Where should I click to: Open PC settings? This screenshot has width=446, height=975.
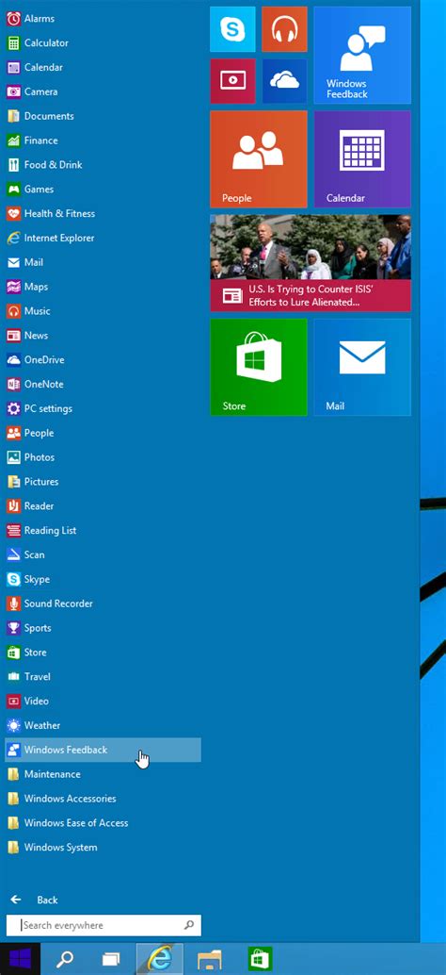tap(103, 408)
